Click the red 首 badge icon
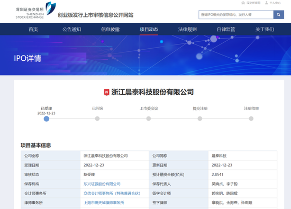 pyautogui.click(x=106, y=92)
